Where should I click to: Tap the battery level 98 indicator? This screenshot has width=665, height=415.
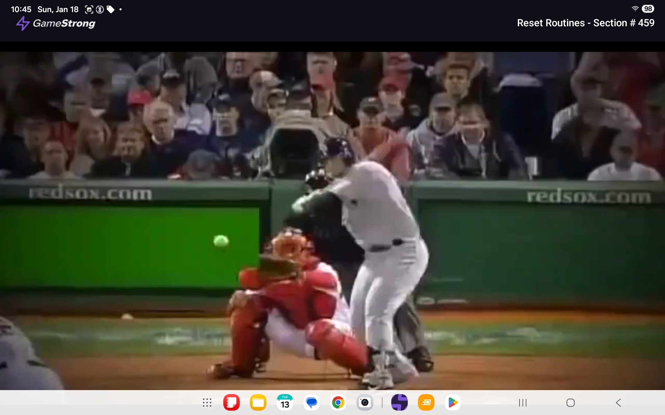click(648, 9)
